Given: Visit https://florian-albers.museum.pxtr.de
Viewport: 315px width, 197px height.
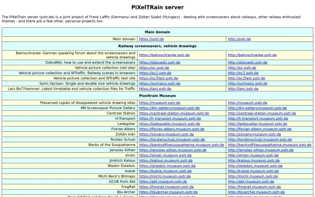Looking at the screenshot, I should 172,129.
